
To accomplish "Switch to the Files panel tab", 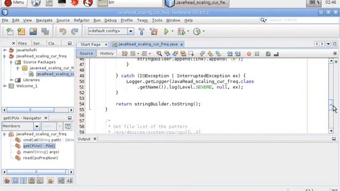I will (x=22, y=44).
